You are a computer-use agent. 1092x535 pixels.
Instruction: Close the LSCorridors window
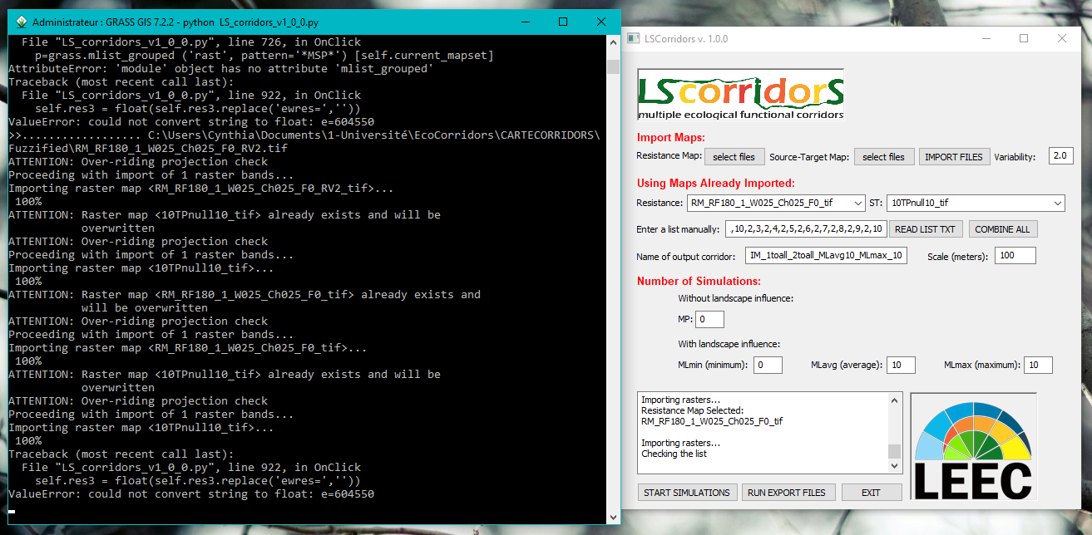pyautogui.click(x=1062, y=38)
